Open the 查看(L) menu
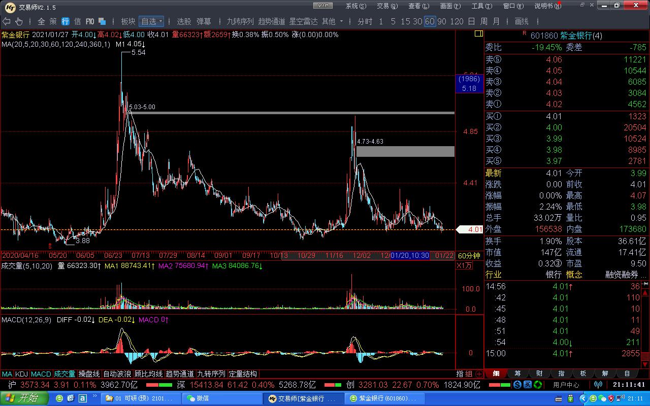This screenshot has width=650, height=406. (x=418, y=6)
